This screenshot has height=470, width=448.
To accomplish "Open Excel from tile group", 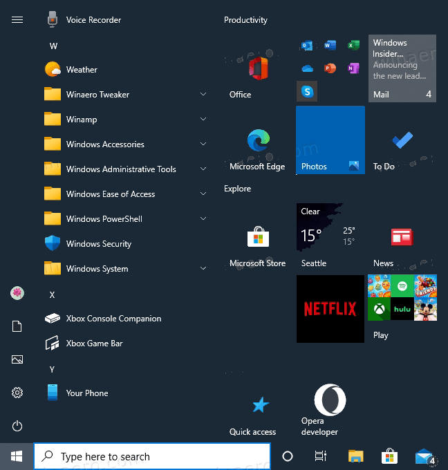I will point(353,45).
